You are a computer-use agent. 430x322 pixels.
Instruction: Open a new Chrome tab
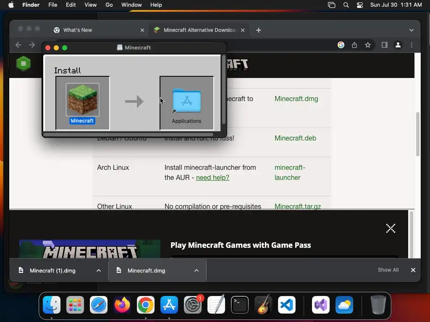coord(258,30)
